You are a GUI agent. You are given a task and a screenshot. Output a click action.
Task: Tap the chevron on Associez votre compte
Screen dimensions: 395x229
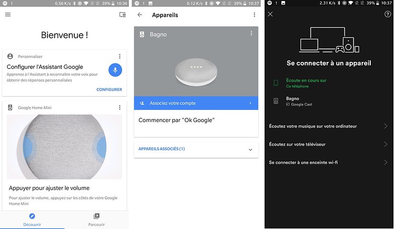pyautogui.click(x=250, y=103)
